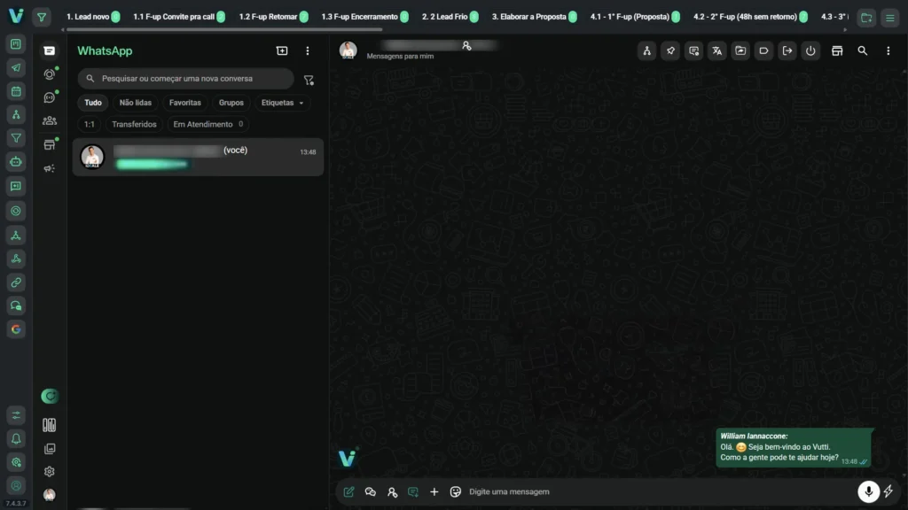Click the pin icon in chat header
This screenshot has width=908, height=510.
tap(670, 51)
